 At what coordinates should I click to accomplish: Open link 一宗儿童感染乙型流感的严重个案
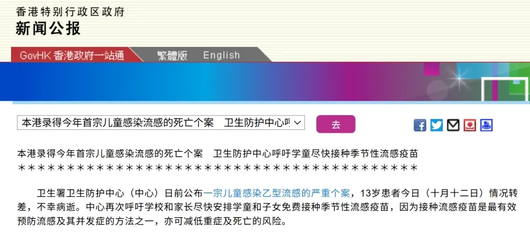tap(277, 193)
